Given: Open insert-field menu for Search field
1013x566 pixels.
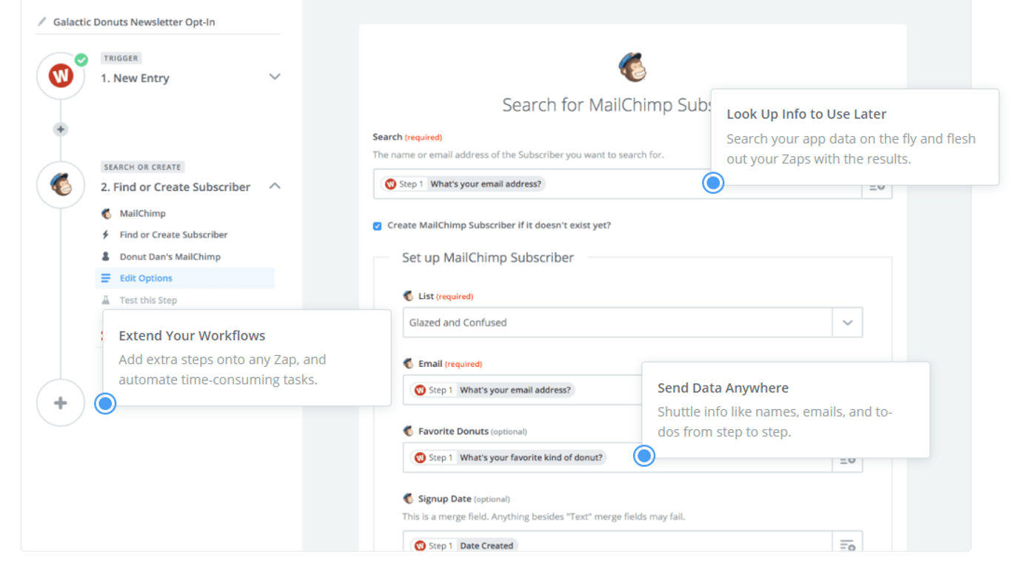Looking at the screenshot, I should (877, 188).
